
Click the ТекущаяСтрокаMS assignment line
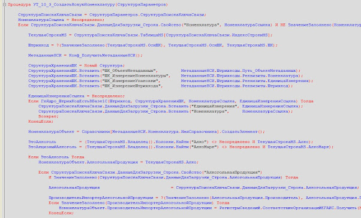click(x=151, y=35)
